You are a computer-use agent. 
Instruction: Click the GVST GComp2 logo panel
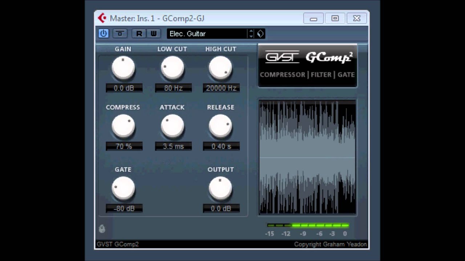[x=307, y=66]
